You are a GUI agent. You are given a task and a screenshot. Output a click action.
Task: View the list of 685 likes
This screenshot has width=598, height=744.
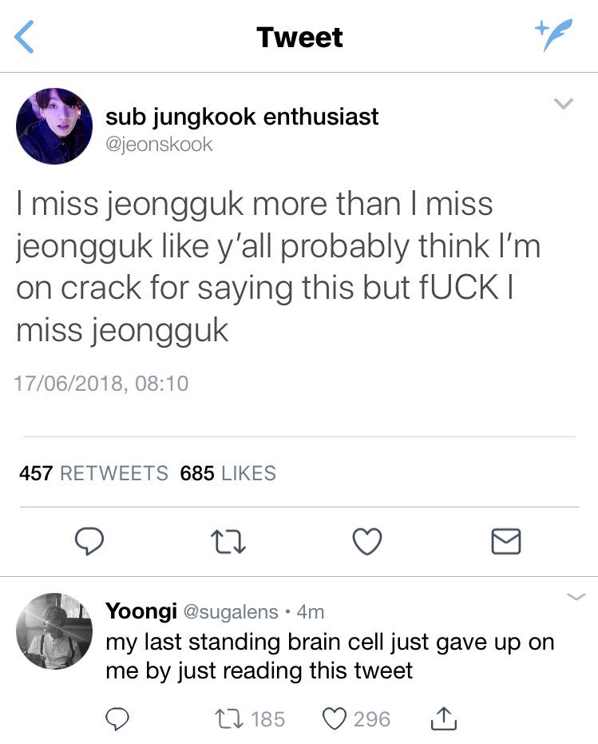tap(228, 473)
